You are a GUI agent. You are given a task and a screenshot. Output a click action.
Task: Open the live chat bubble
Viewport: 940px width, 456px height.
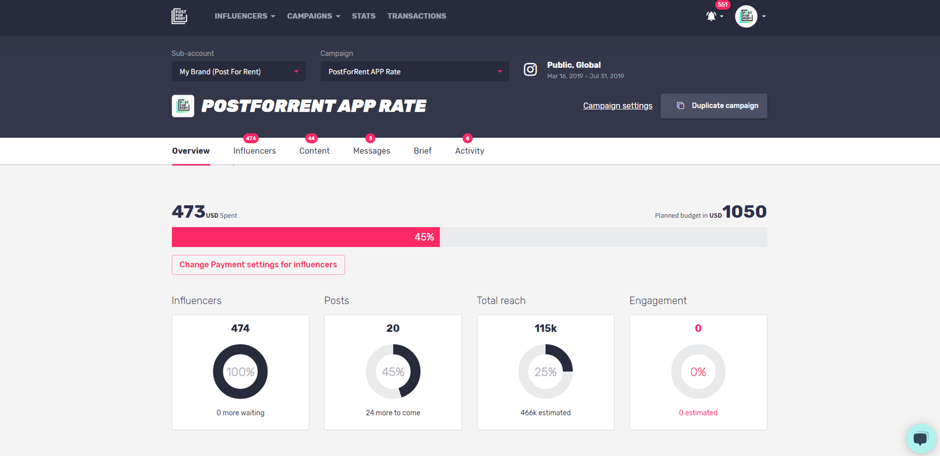921,438
